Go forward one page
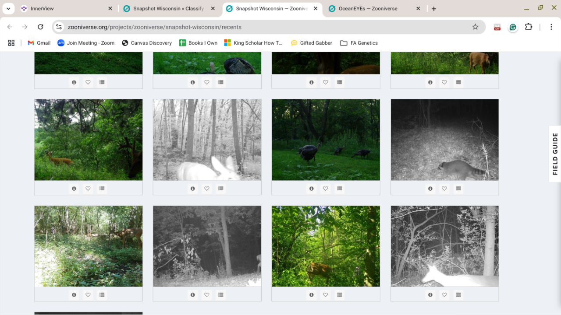The image size is (561, 315). [x=25, y=27]
